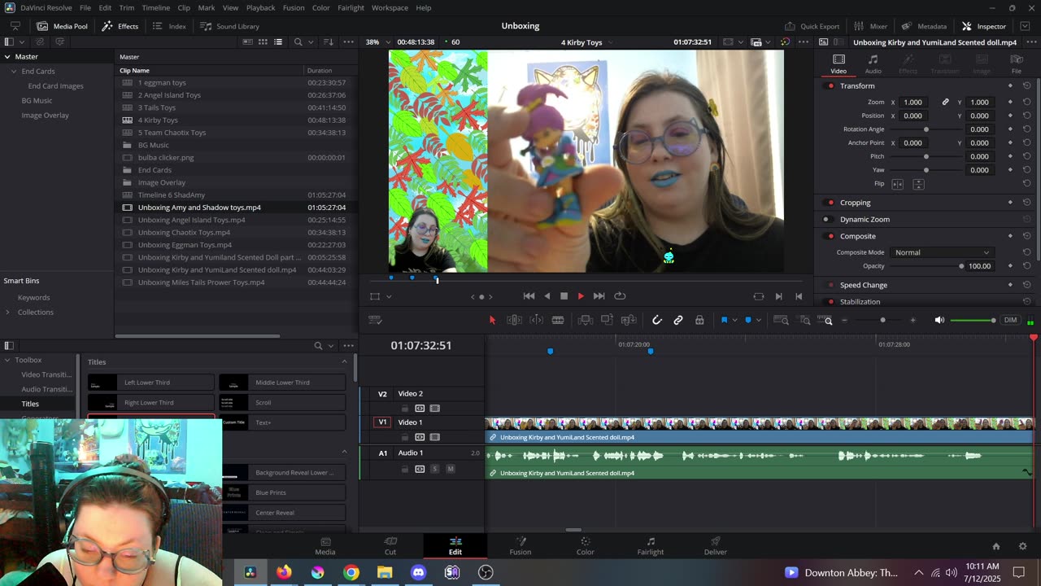Toggle Position Lock padlock icon

click(699, 320)
